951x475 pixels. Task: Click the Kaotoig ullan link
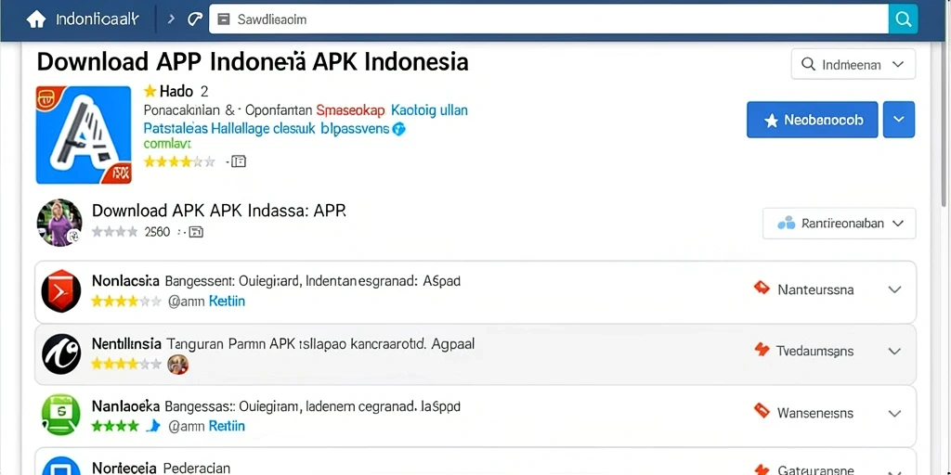click(429, 111)
